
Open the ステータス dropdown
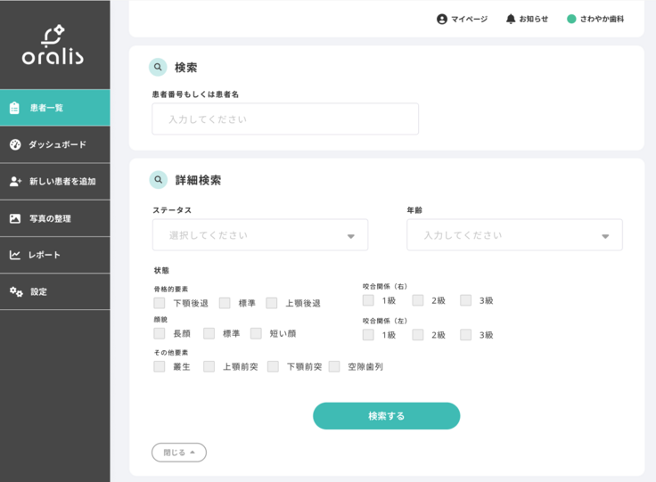(x=259, y=235)
